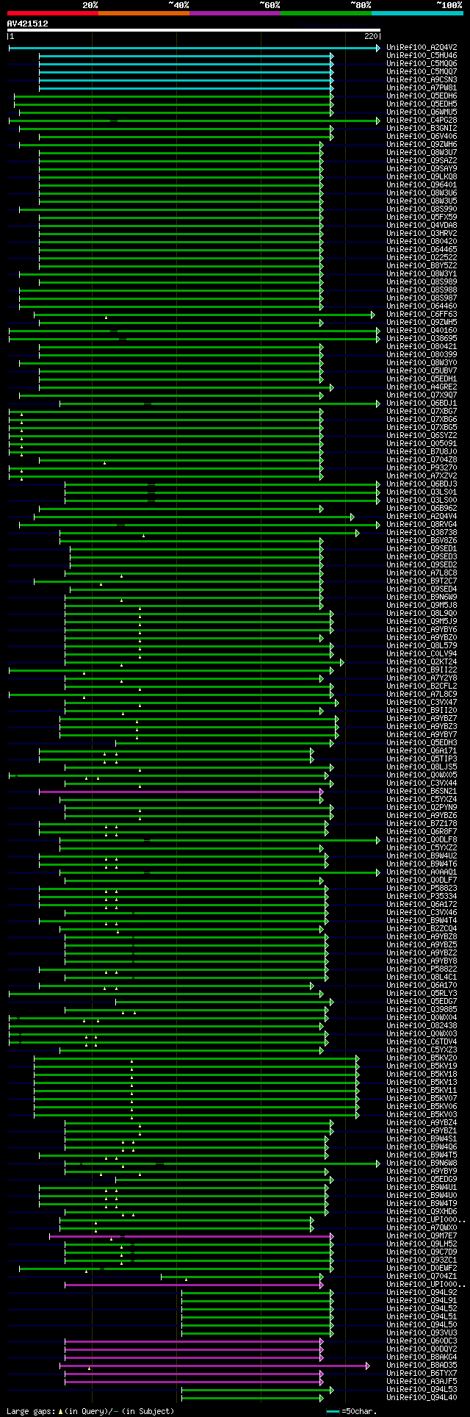The width and height of the screenshot is (470, 1417).
Task: Select the UniRef100_B5KV20 entry
Action: click(422, 1058)
